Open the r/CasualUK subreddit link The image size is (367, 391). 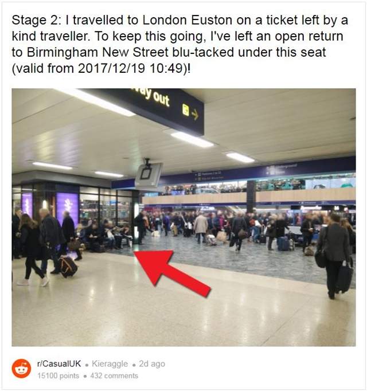pos(59,364)
